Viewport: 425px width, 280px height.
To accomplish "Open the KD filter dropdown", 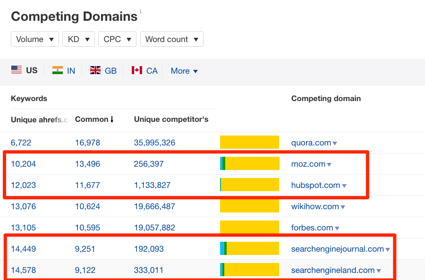I will point(78,39).
